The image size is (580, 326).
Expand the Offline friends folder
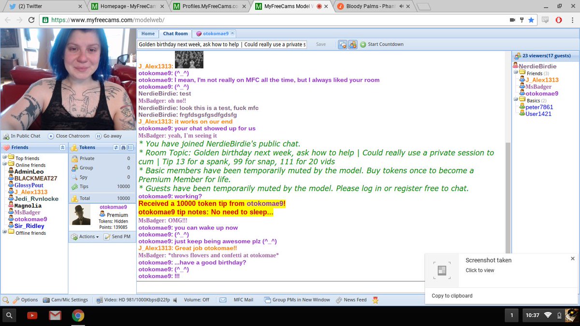click(x=5, y=232)
